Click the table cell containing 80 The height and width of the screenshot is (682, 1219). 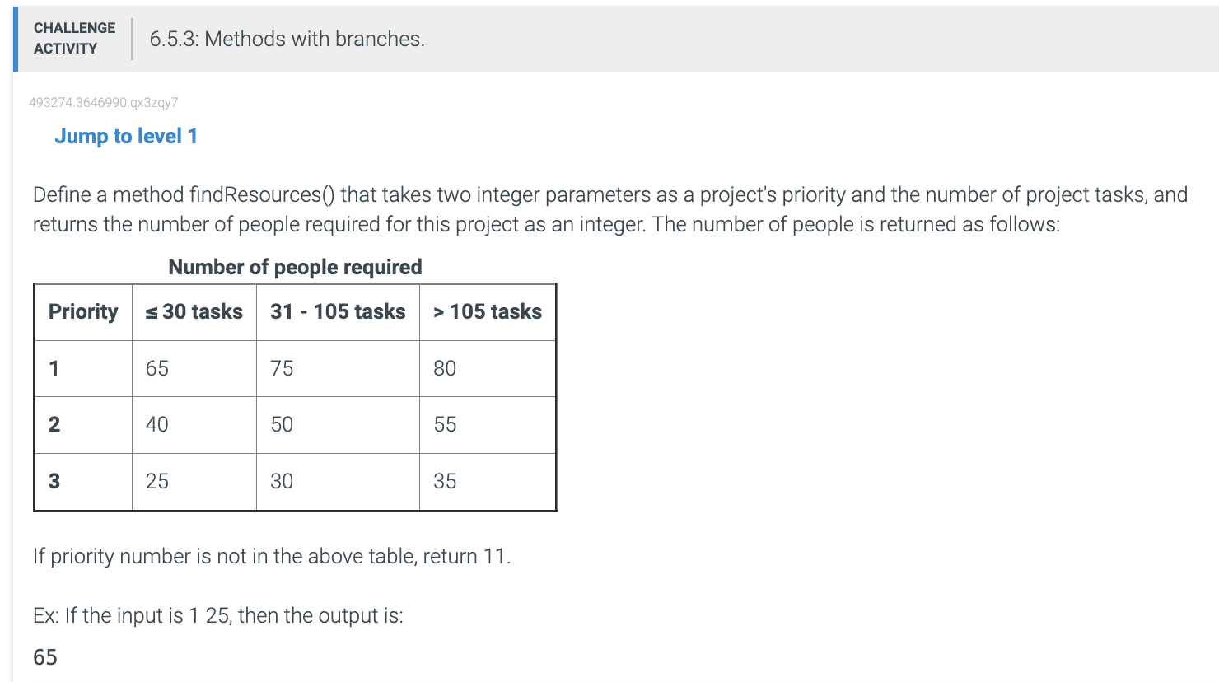pos(488,369)
